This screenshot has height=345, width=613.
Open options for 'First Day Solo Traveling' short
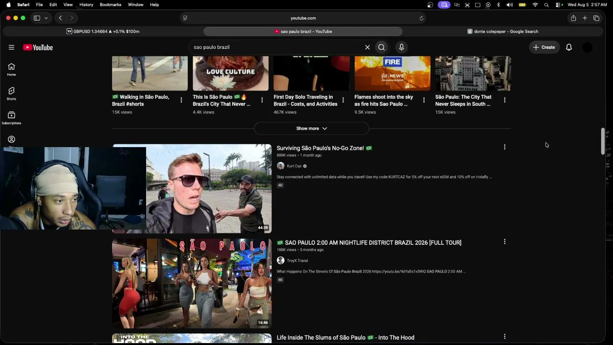(343, 100)
